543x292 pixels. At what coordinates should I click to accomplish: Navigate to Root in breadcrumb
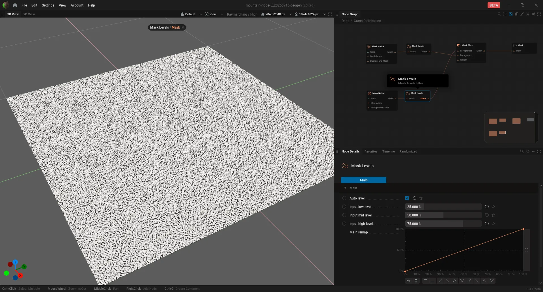[x=345, y=21]
